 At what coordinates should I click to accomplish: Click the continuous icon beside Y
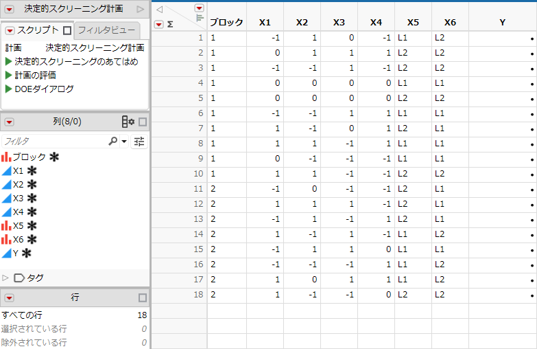6,253
